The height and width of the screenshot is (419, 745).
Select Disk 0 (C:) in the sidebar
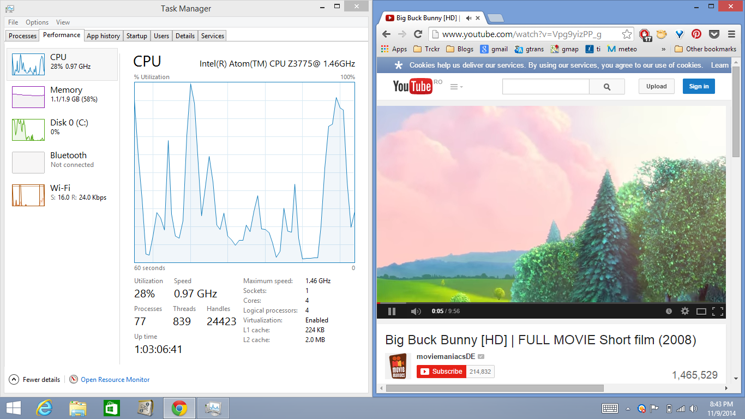click(x=62, y=129)
